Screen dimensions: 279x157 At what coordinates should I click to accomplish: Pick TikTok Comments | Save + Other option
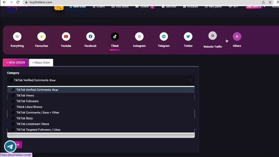click(x=101, y=113)
